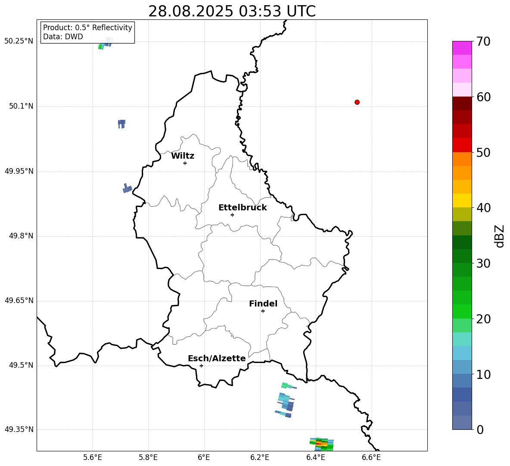Click the light blue colorbar segment above 10
Viewport: 510px width, 466px height.
click(x=462, y=367)
